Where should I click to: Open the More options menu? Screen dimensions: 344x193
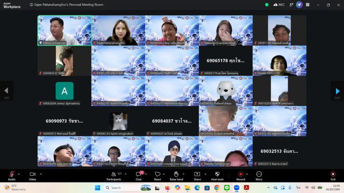[x=259, y=176]
